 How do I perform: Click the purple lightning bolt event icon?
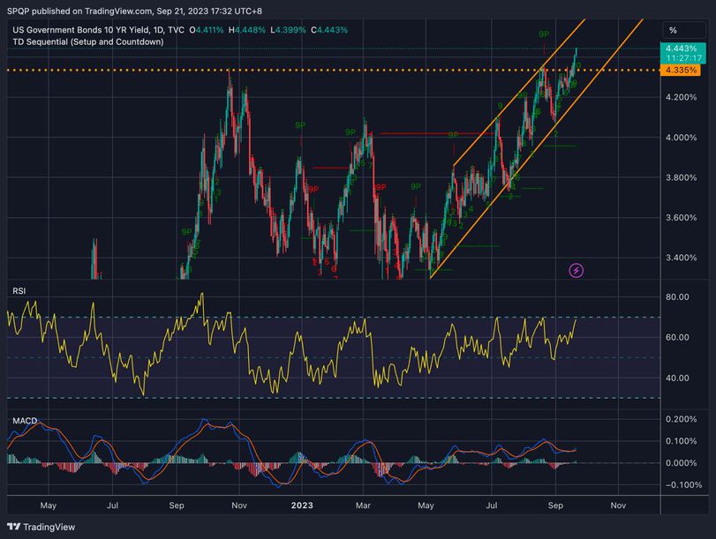tap(577, 270)
